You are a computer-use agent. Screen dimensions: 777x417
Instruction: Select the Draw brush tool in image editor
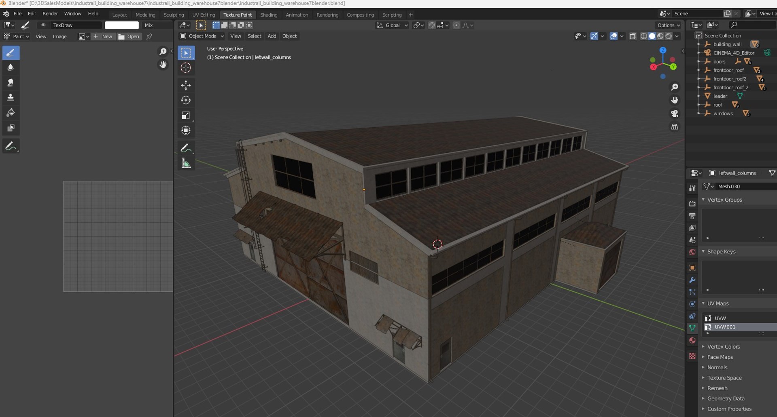pos(11,53)
